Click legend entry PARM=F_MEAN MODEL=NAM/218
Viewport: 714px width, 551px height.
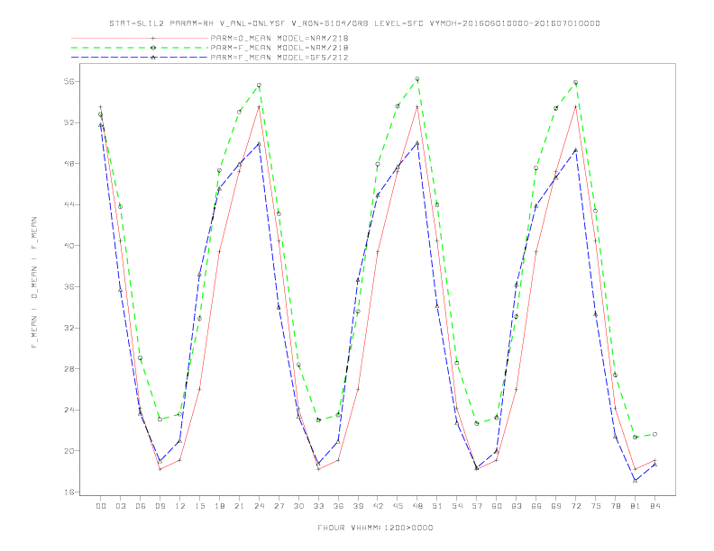pyautogui.click(x=279, y=48)
